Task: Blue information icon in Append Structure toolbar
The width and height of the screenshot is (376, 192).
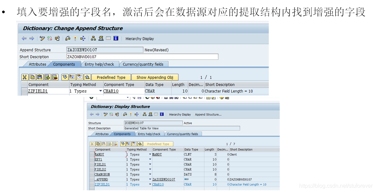Action: [116, 38]
